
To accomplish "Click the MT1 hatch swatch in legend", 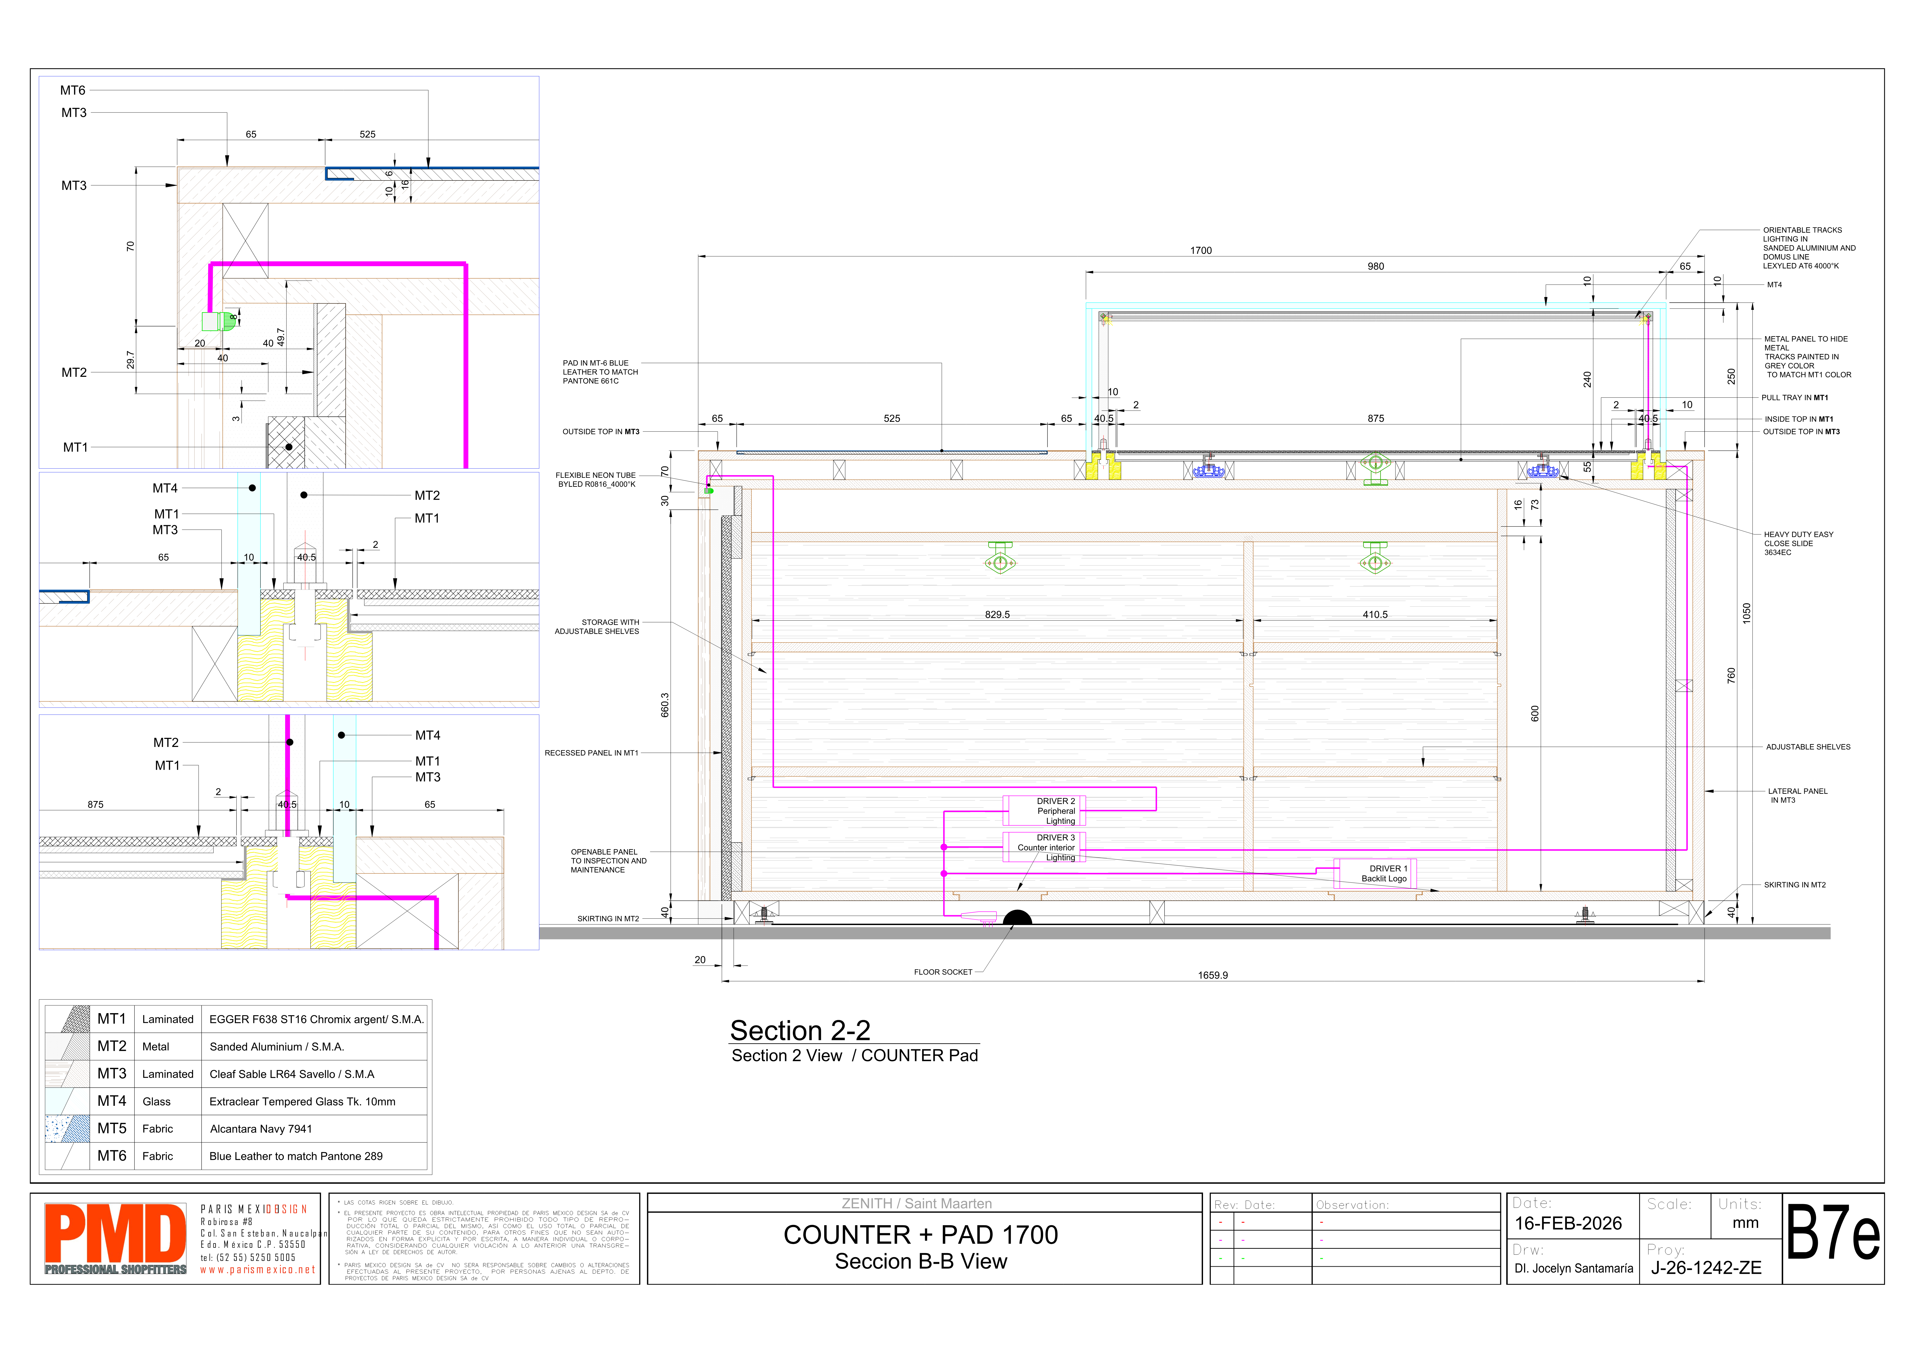I will coord(67,1019).
